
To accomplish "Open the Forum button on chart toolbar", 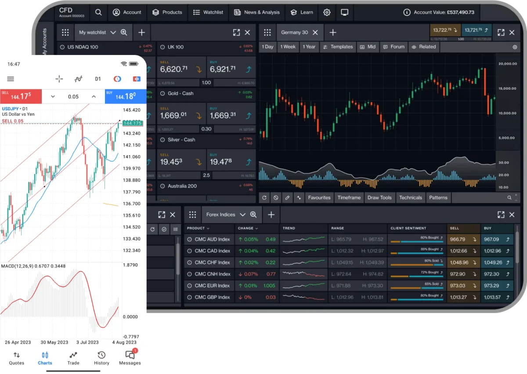I will (x=393, y=47).
